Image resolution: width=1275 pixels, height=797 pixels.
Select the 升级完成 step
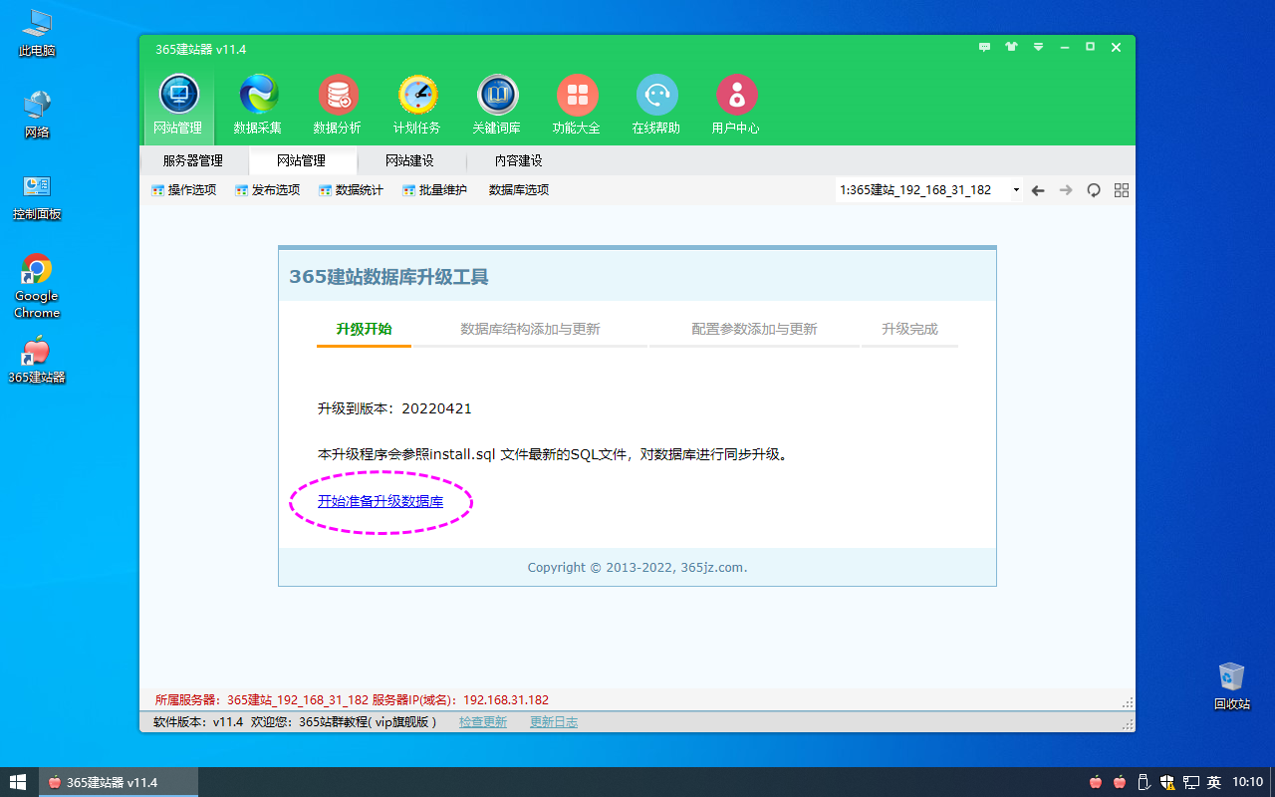909,329
